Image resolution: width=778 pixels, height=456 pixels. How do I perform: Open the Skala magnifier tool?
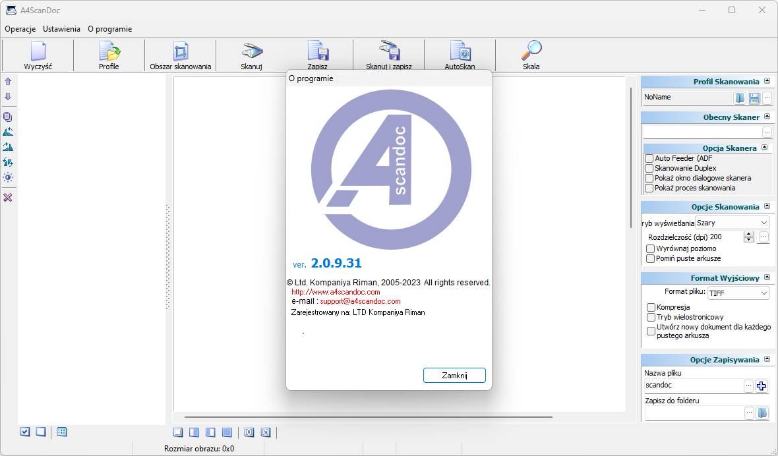pos(531,55)
